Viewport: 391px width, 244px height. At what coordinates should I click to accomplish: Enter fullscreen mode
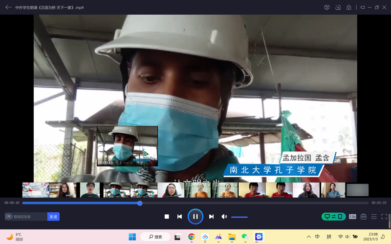[384, 217]
